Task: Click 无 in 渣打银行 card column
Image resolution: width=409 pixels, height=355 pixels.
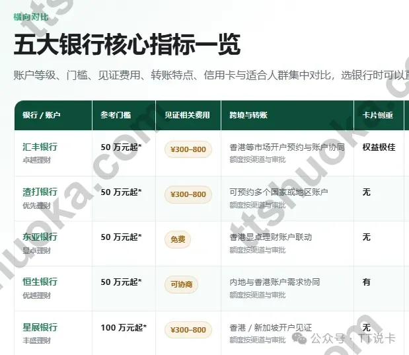Action: point(367,192)
